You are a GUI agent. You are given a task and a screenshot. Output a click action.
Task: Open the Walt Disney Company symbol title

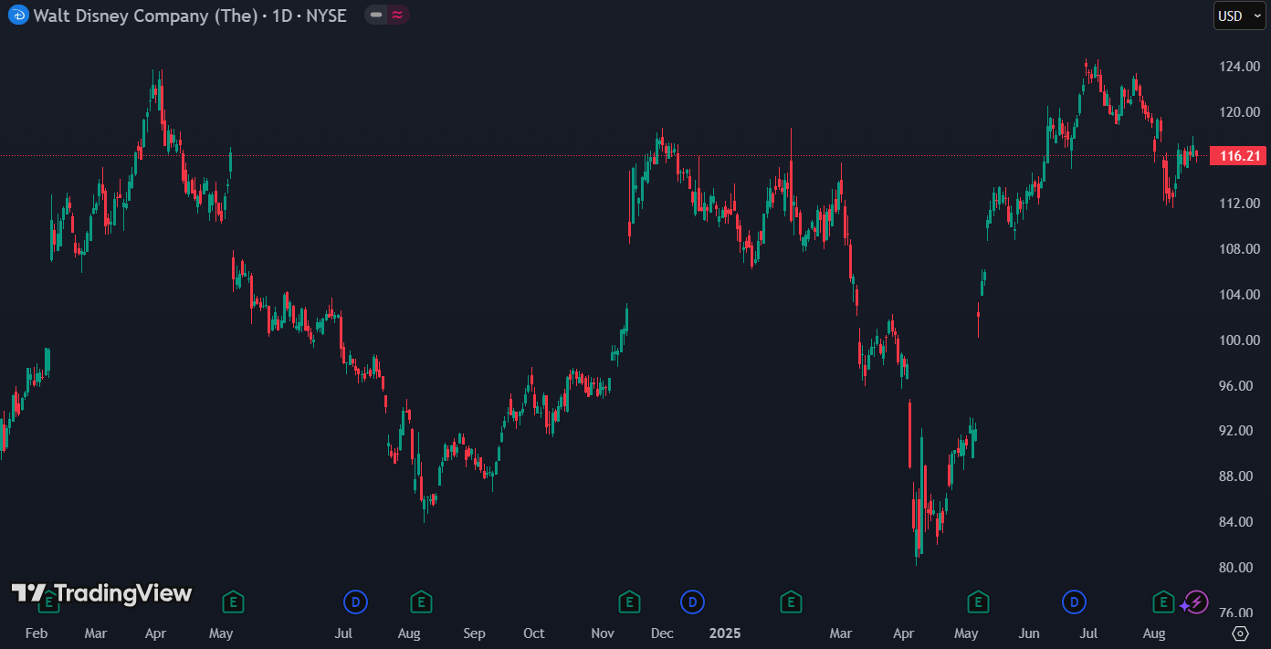click(190, 16)
